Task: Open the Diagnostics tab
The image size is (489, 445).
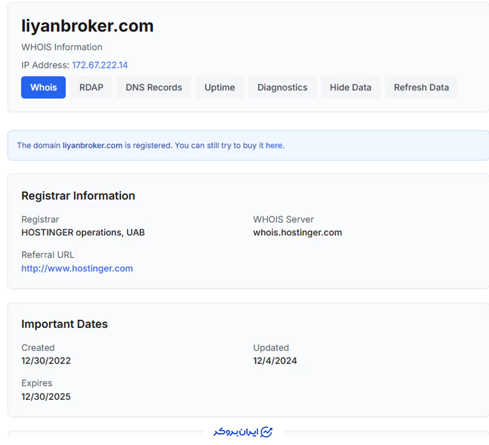Action: (282, 87)
